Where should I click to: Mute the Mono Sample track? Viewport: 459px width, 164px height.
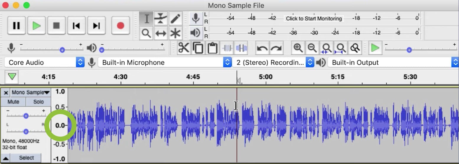13,102
